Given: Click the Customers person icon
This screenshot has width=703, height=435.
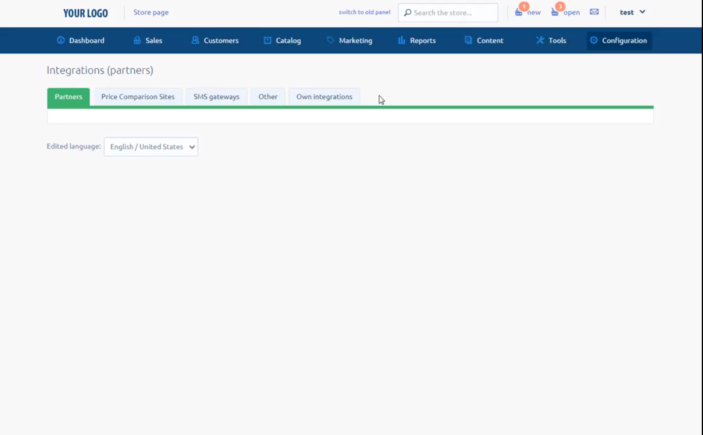Looking at the screenshot, I should click(x=195, y=40).
